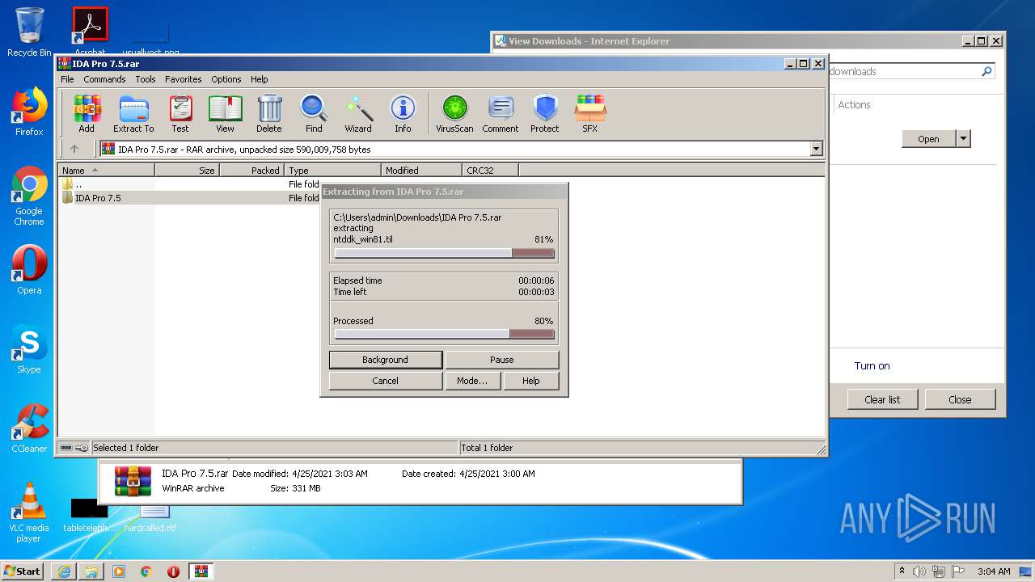Open Skype desktop shortcut
The image size is (1035, 582).
coord(29,349)
